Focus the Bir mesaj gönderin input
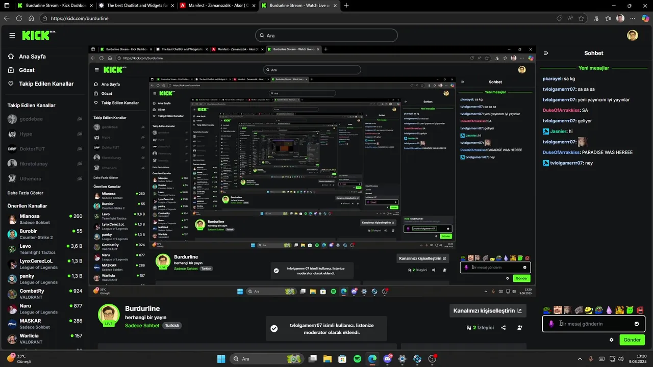 pyautogui.click(x=593, y=324)
